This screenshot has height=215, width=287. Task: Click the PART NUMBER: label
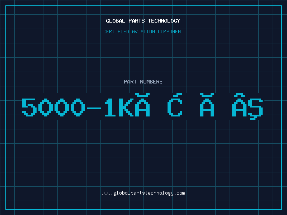tap(143, 82)
